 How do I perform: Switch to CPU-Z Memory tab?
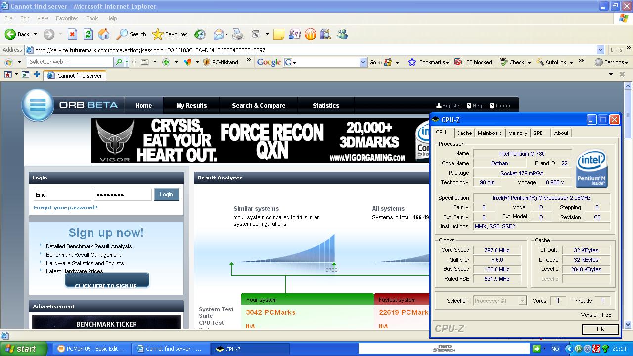[x=518, y=133]
